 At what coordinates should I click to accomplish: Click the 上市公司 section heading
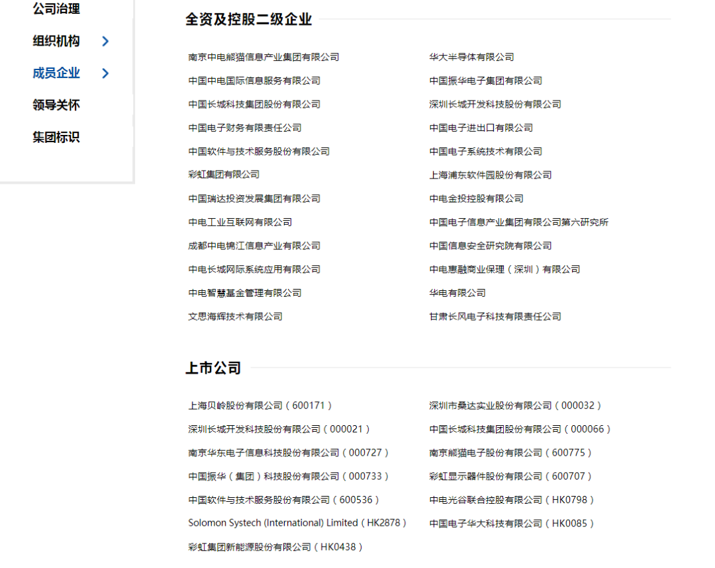(x=213, y=368)
